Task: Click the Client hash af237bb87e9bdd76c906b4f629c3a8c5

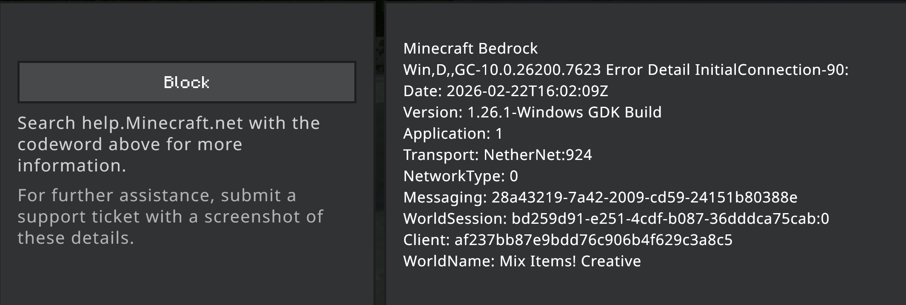Action: point(593,240)
